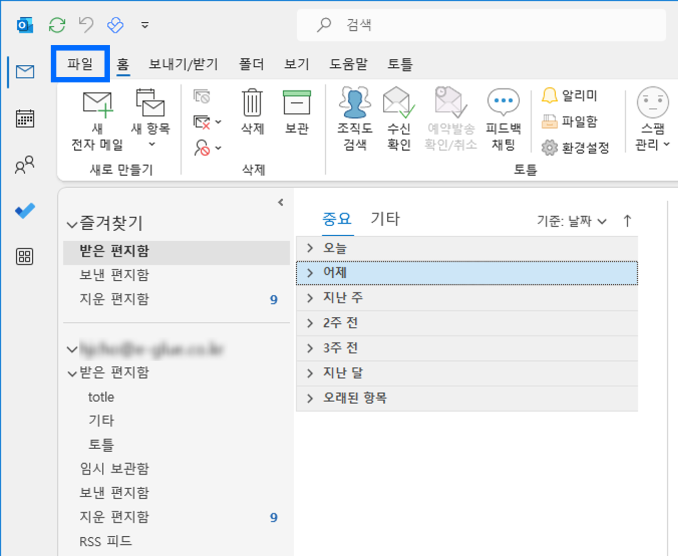Click inside the 검색 search field
This screenshot has width=678, height=556.
tap(480, 25)
